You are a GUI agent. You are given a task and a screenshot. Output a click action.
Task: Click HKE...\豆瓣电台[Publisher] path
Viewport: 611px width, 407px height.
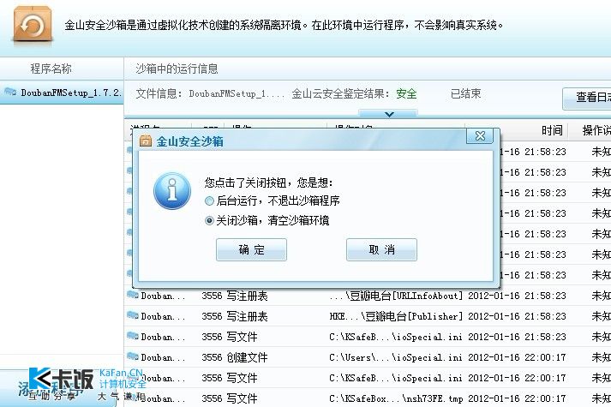click(x=396, y=317)
